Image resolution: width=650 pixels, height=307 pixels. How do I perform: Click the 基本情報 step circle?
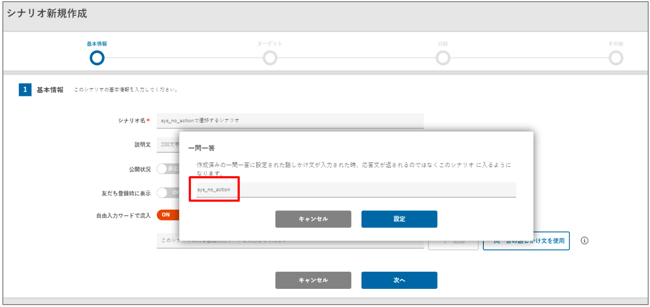[x=97, y=58]
